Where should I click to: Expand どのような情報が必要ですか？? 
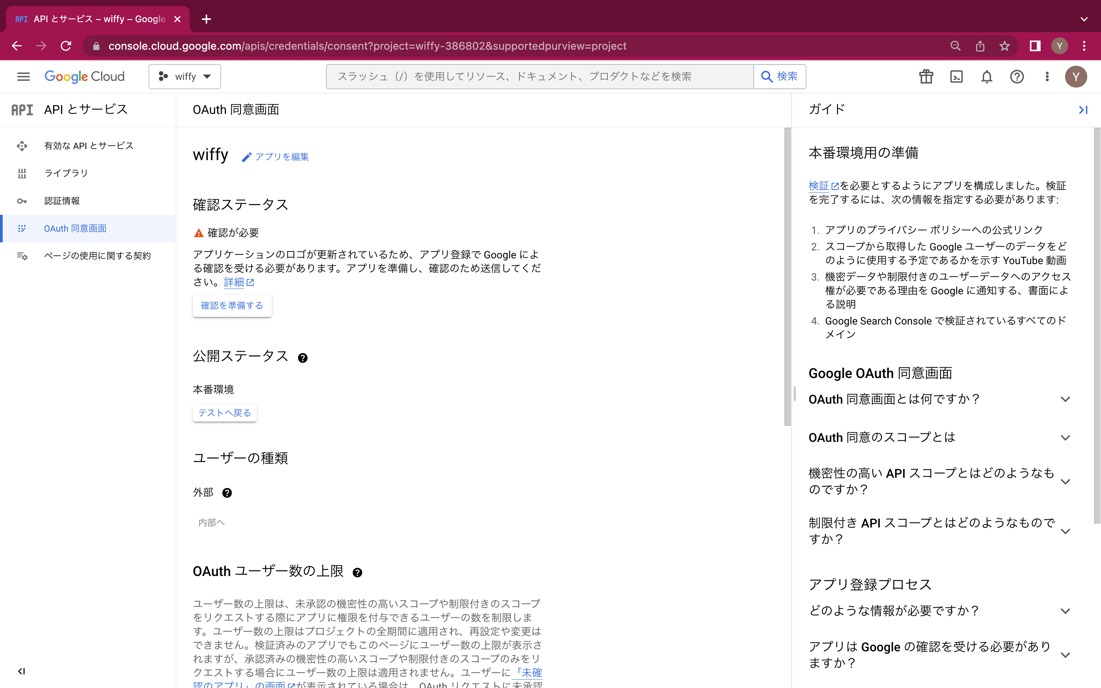(940, 611)
